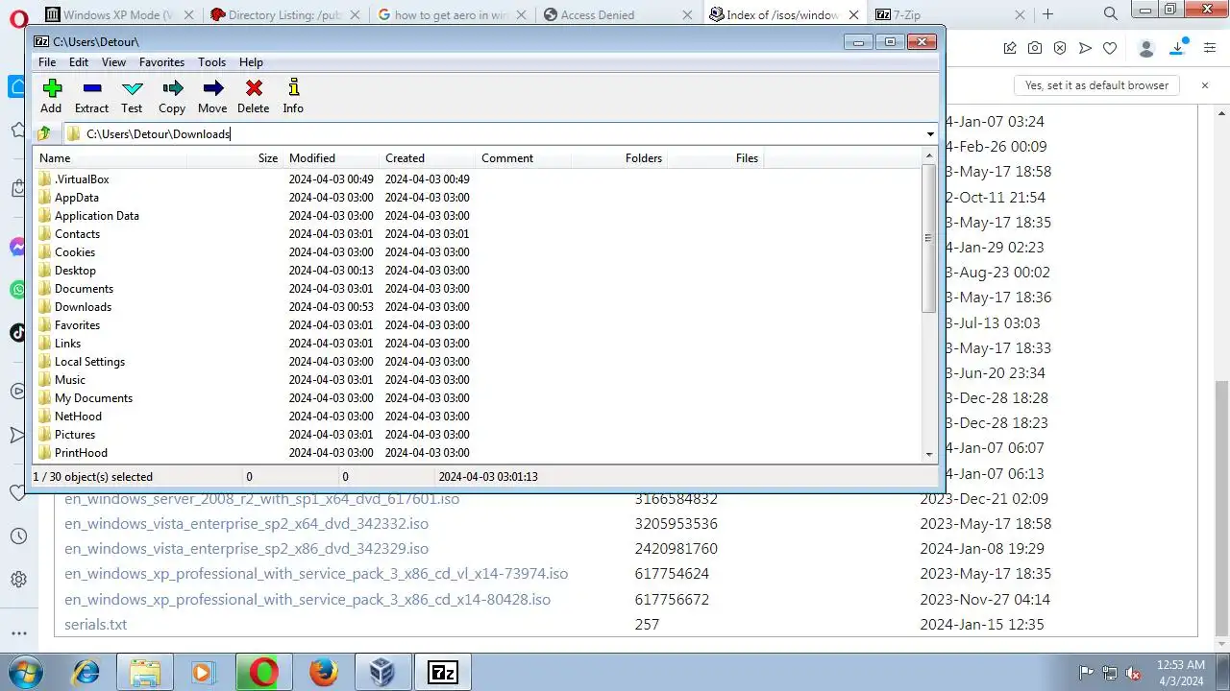Open Firefox from the taskbar

324,672
